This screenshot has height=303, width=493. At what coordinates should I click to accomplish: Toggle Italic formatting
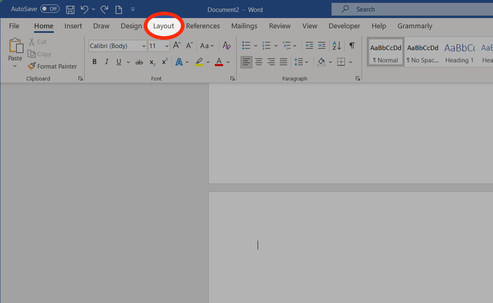[107, 62]
